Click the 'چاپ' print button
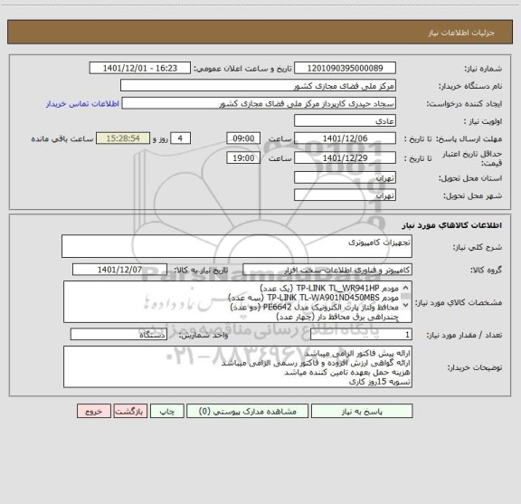Screen dimensions: 521x504 point(166,411)
